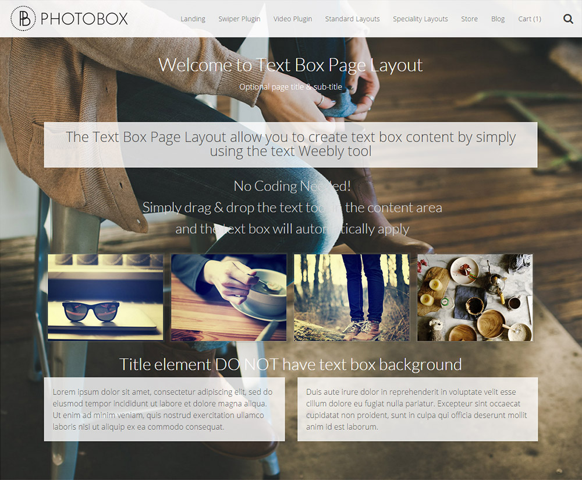582x480 pixels.
Task: Open the Landing menu item
Action: tap(193, 19)
